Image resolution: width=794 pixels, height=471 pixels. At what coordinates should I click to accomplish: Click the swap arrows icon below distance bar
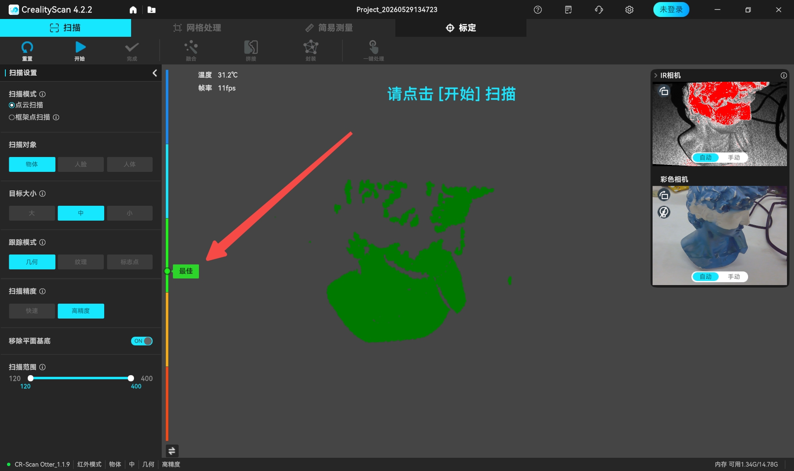172,451
